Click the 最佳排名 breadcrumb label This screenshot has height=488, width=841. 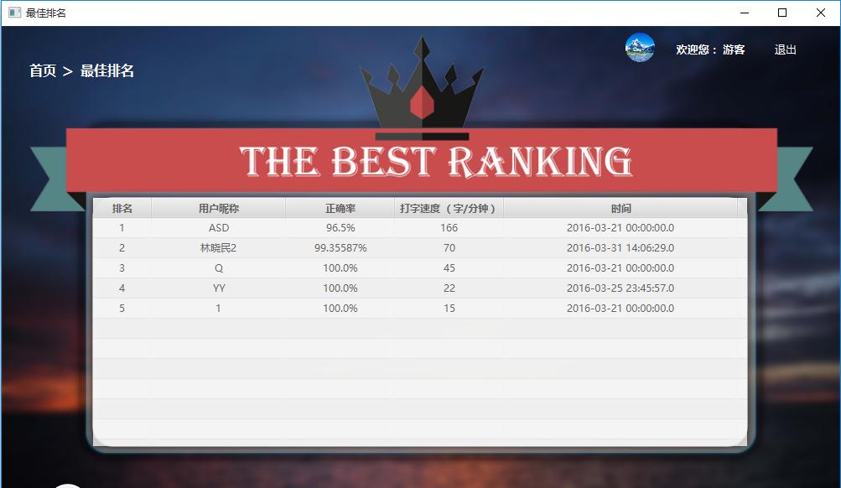pyautogui.click(x=107, y=70)
